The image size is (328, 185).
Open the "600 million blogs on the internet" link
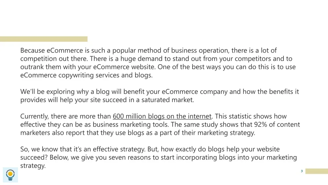coord(162,116)
